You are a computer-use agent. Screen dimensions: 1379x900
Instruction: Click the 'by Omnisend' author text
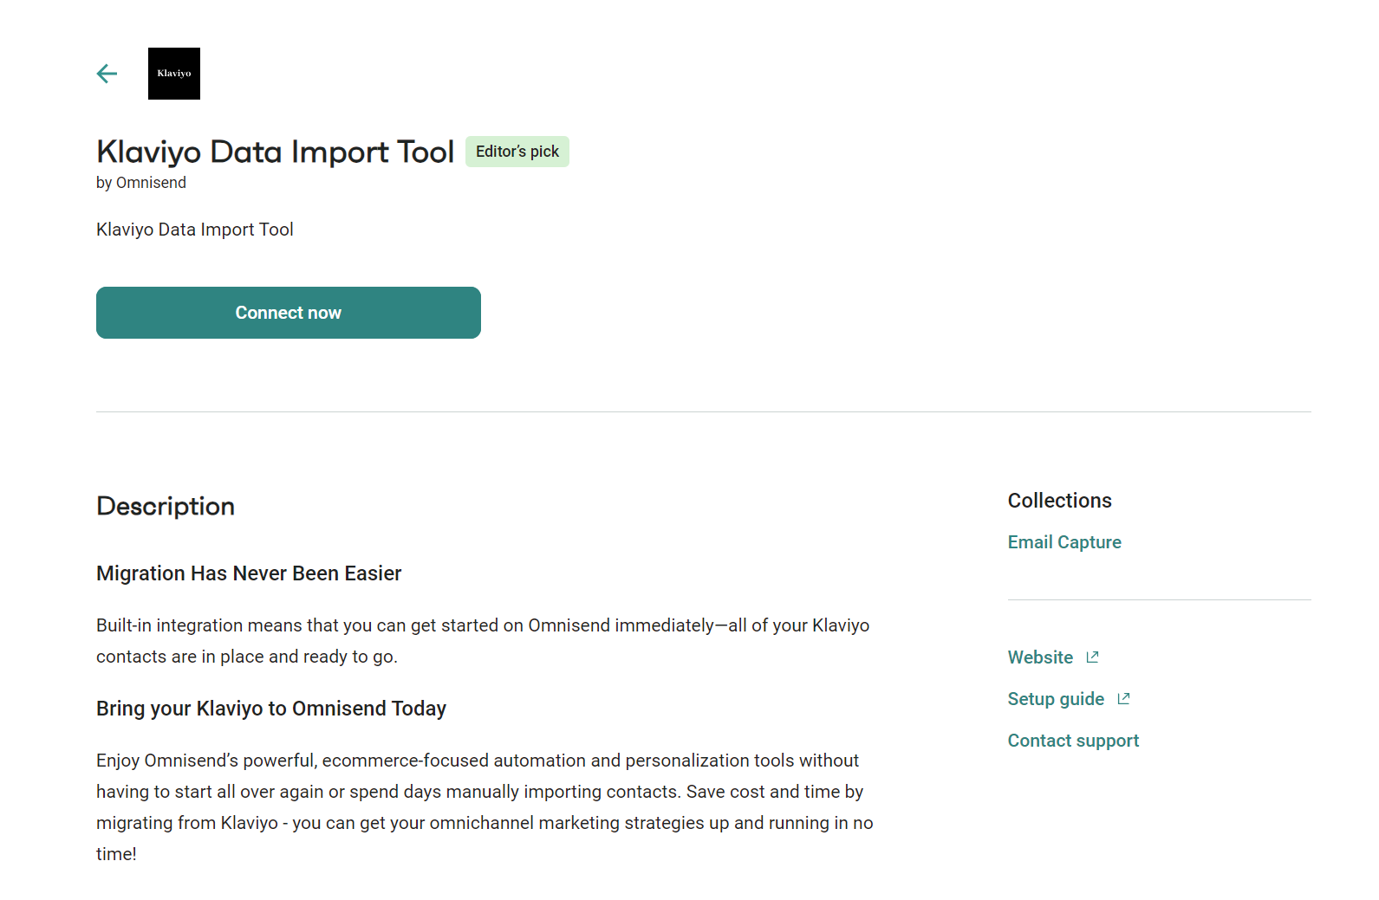point(141,183)
